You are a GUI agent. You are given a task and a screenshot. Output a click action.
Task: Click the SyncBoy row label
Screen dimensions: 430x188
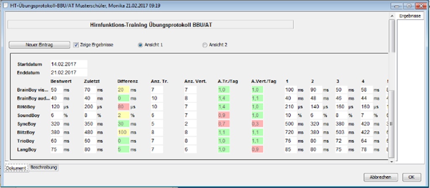(26, 124)
